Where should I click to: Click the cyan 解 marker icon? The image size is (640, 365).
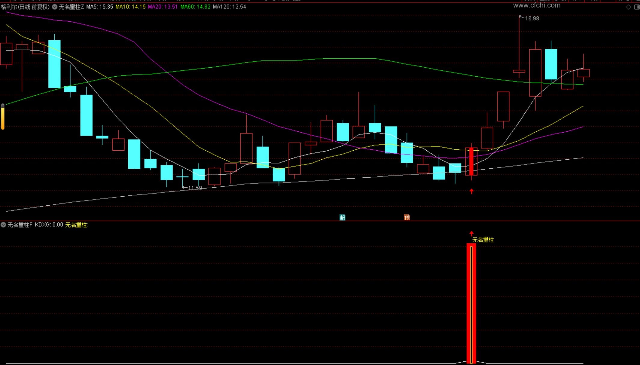pyautogui.click(x=343, y=217)
